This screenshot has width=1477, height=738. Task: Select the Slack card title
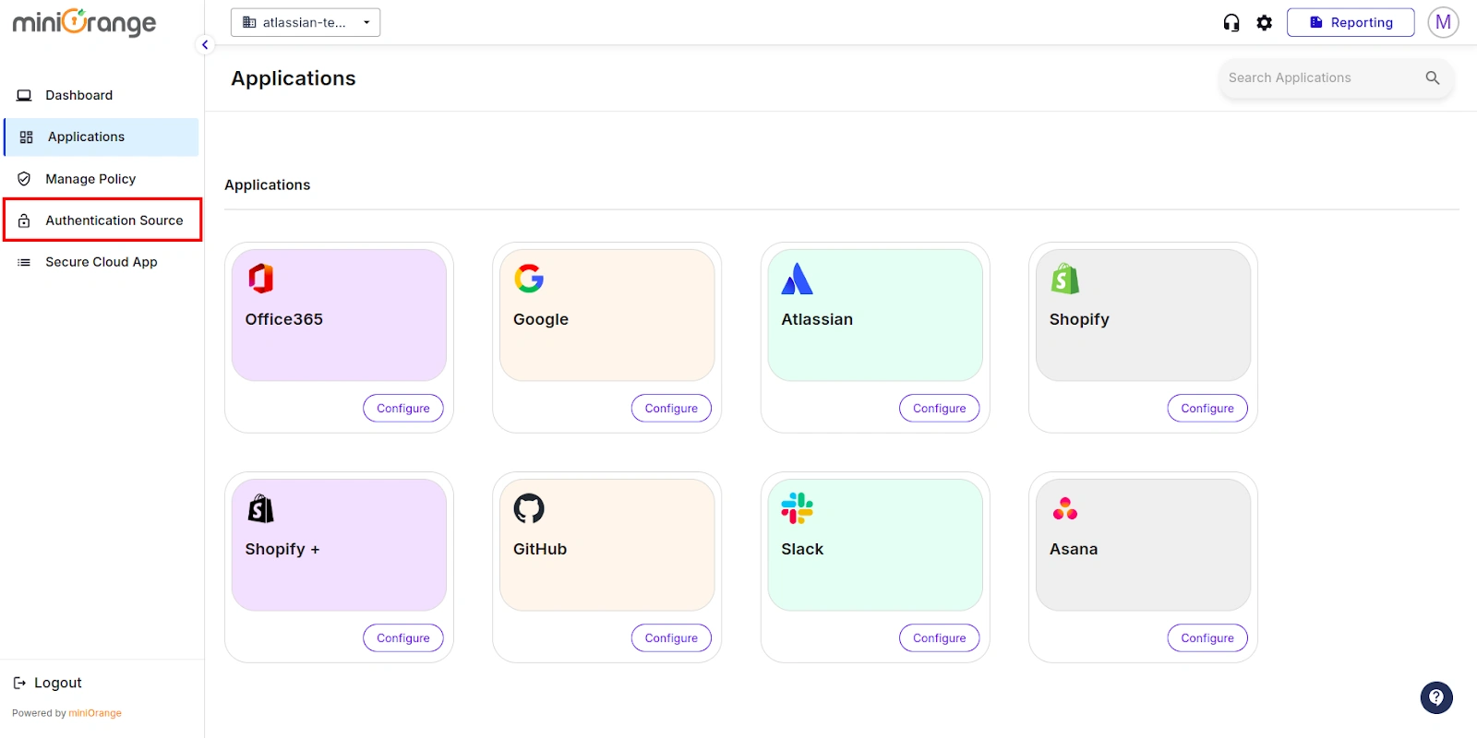(x=802, y=549)
